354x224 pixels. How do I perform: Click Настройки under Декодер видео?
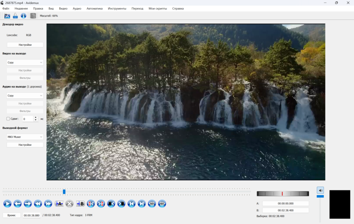tap(25, 45)
